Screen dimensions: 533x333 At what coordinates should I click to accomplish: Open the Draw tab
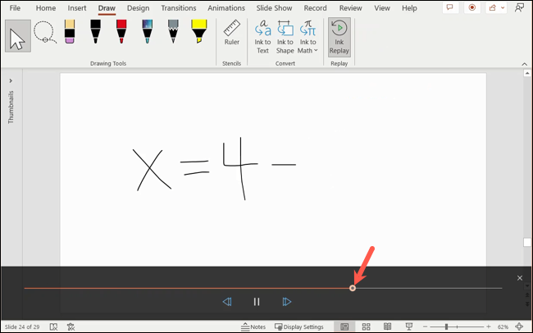click(x=107, y=8)
